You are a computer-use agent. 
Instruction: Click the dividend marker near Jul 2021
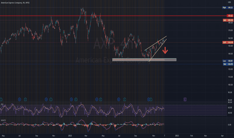[x=19, y=99]
